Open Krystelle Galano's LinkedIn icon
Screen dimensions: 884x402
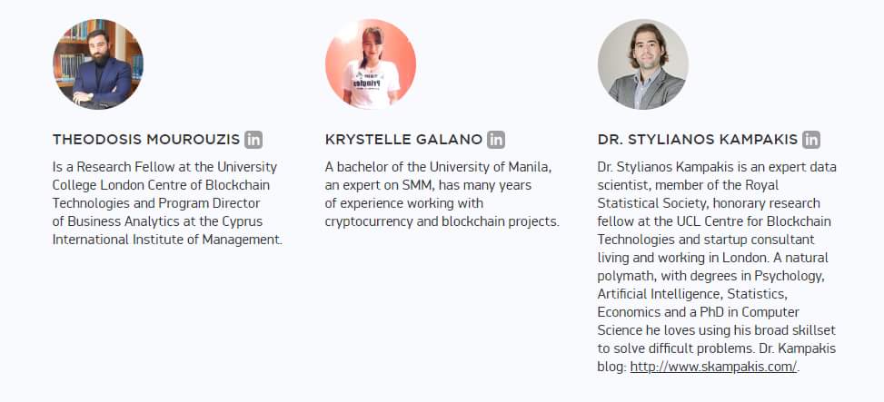[496, 140]
